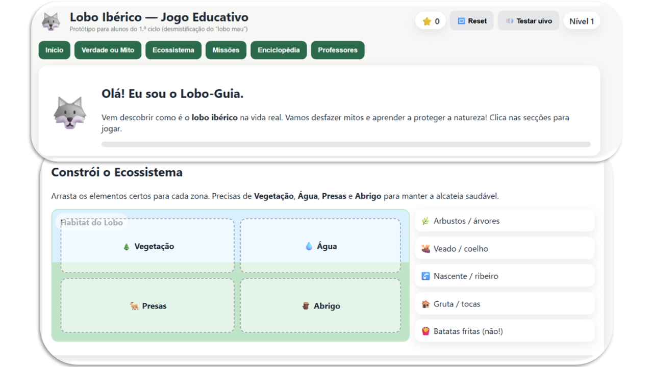Switch to the Verdade ou Mito tab
The image size is (653, 367).
tap(108, 50)
